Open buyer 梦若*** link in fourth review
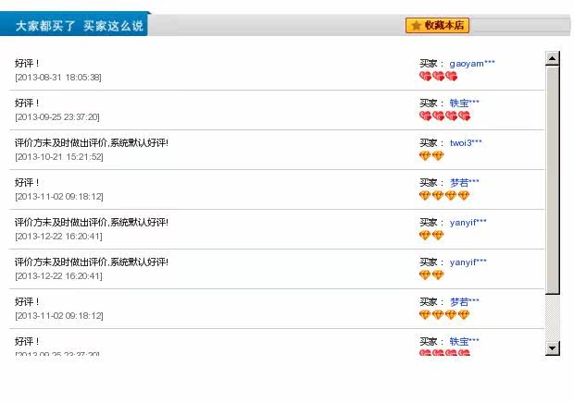 (x=464, y=182)
